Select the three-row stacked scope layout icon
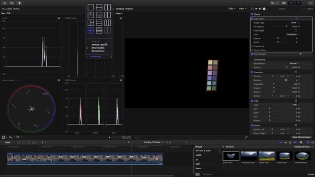This screenshot has height=177, width=315. [x=99, y=23]
